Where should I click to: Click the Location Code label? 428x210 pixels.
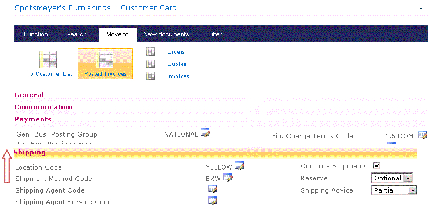(x=38, y=167)
